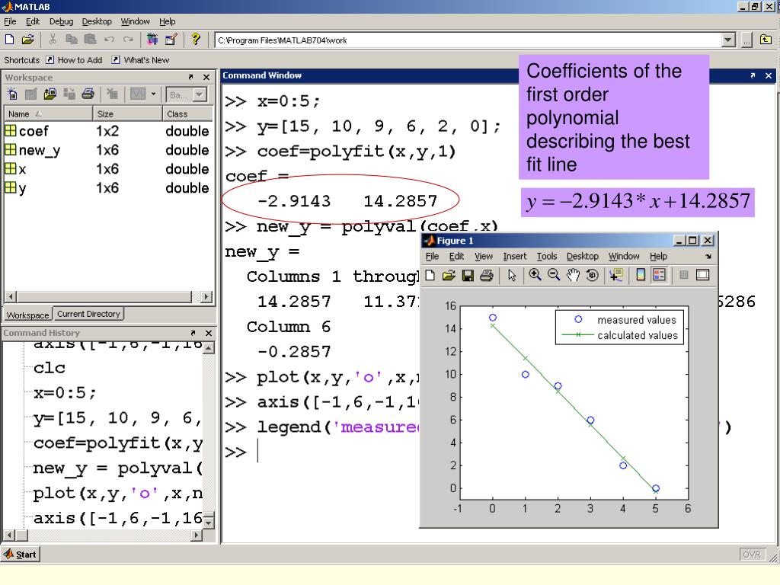780x585 pixels.
Task: Close the Workspace panel
Action: point(206,77)
